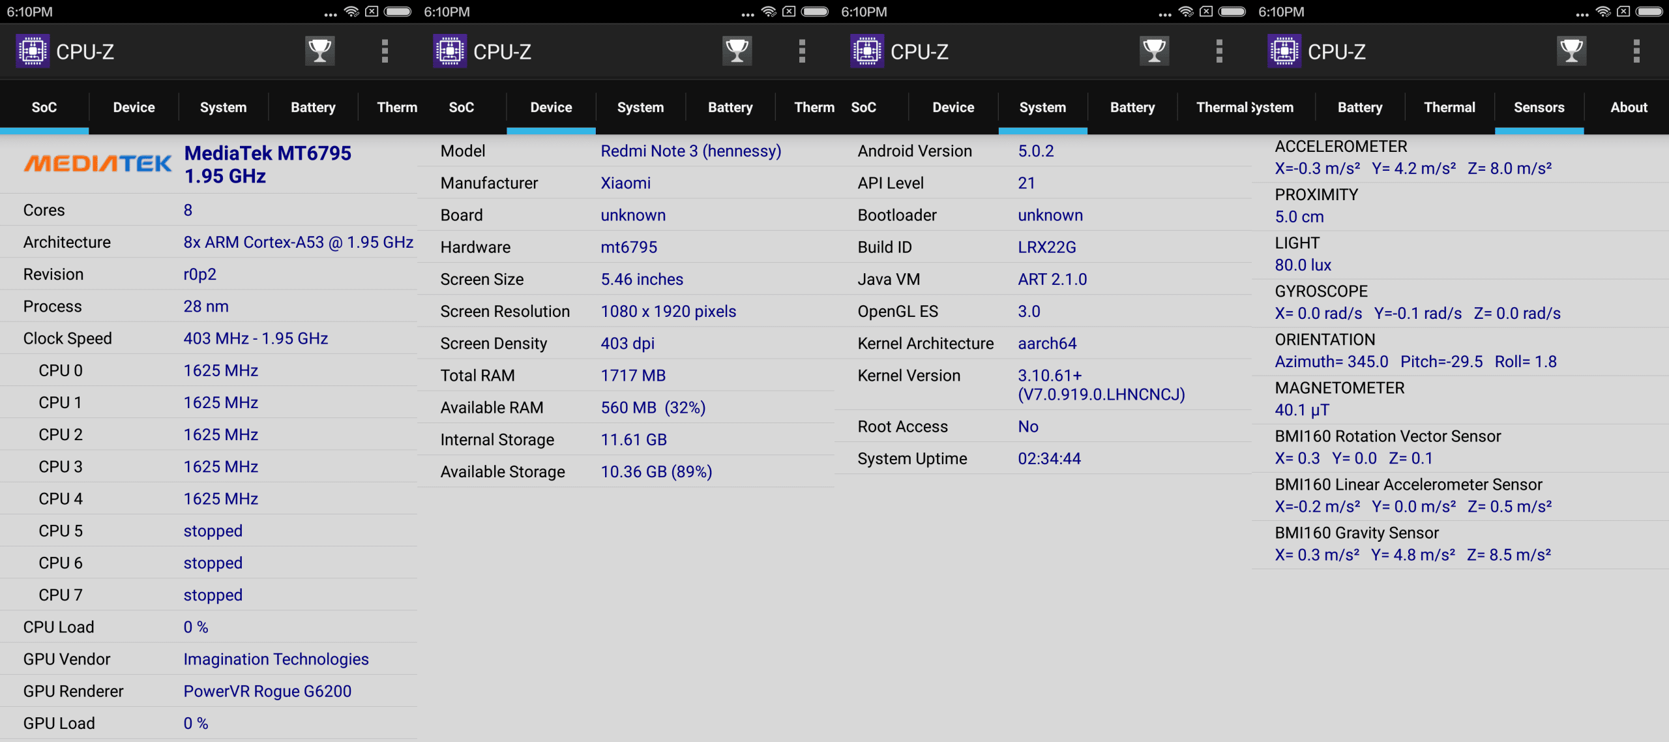Tap the ACCELEROMETER sensor entry
The height and width of the screenshot is (742, 1669).
(1460, 158)
